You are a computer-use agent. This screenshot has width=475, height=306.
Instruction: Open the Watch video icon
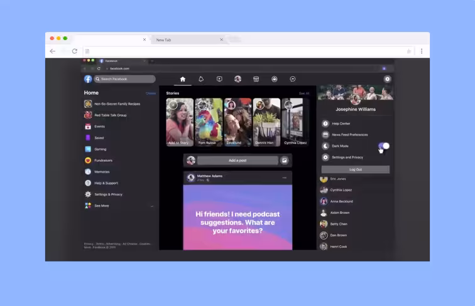tap(219, 79)
